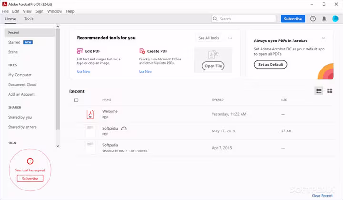Click the blue Subscribe button
Screen dimensions: 343x200
click(293, 19)
